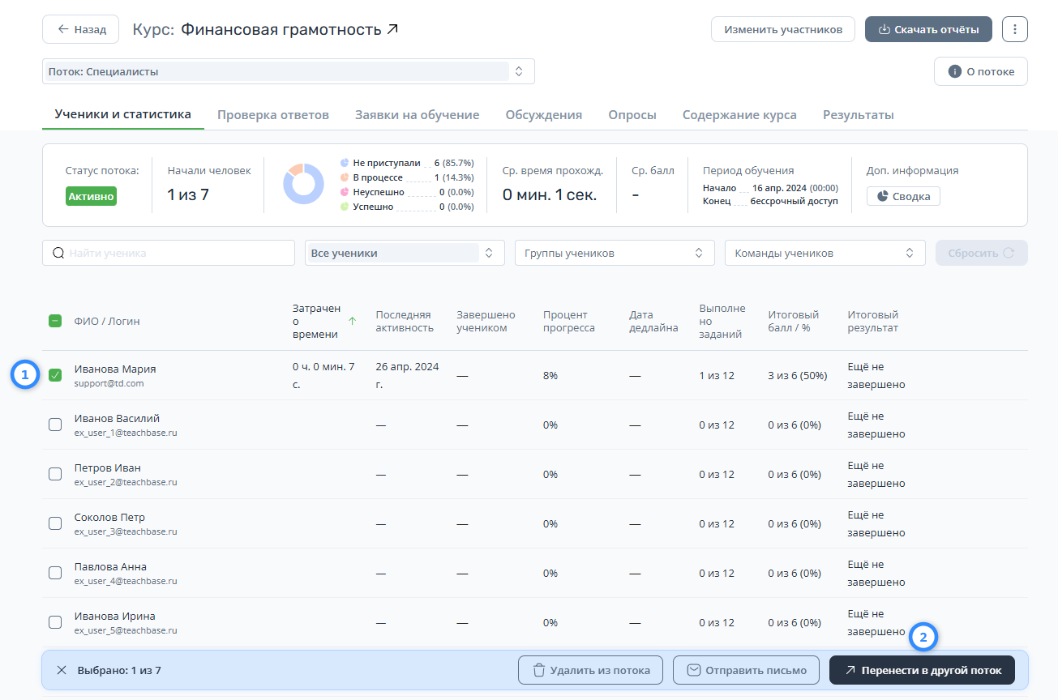This screenshot has width=1058, height=700.
Task: Open the Сводка summary with pie icon
Action: tap(903, 196)
